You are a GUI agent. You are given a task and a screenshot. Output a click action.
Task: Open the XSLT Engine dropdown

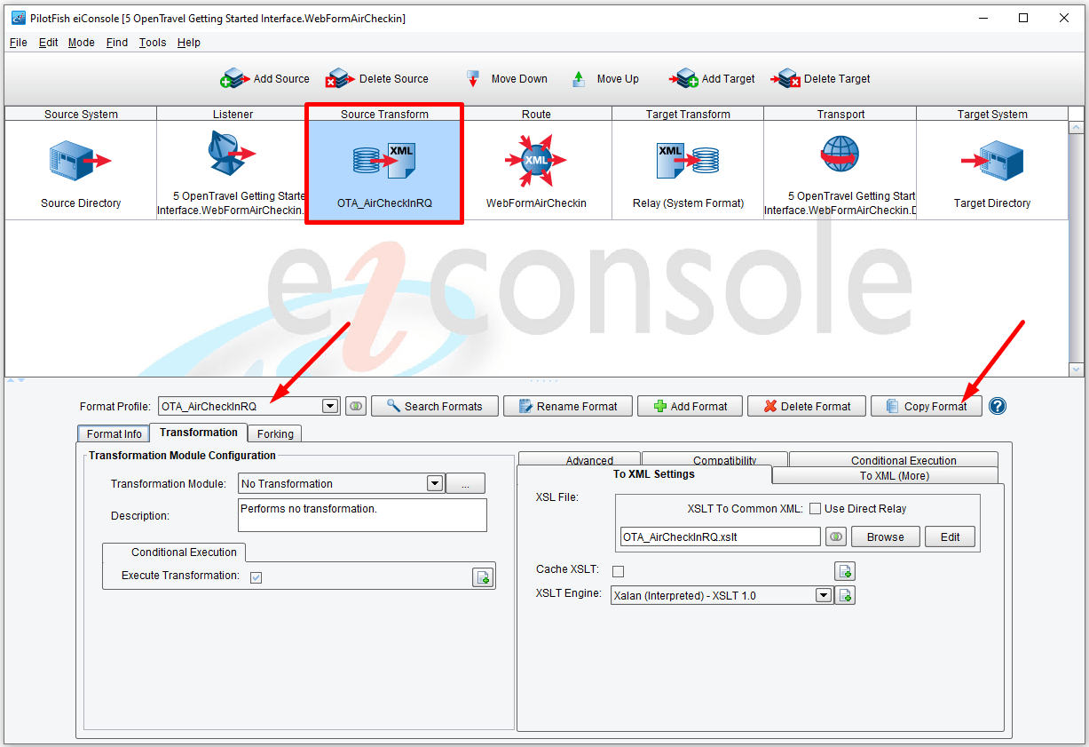pos(824,595)
